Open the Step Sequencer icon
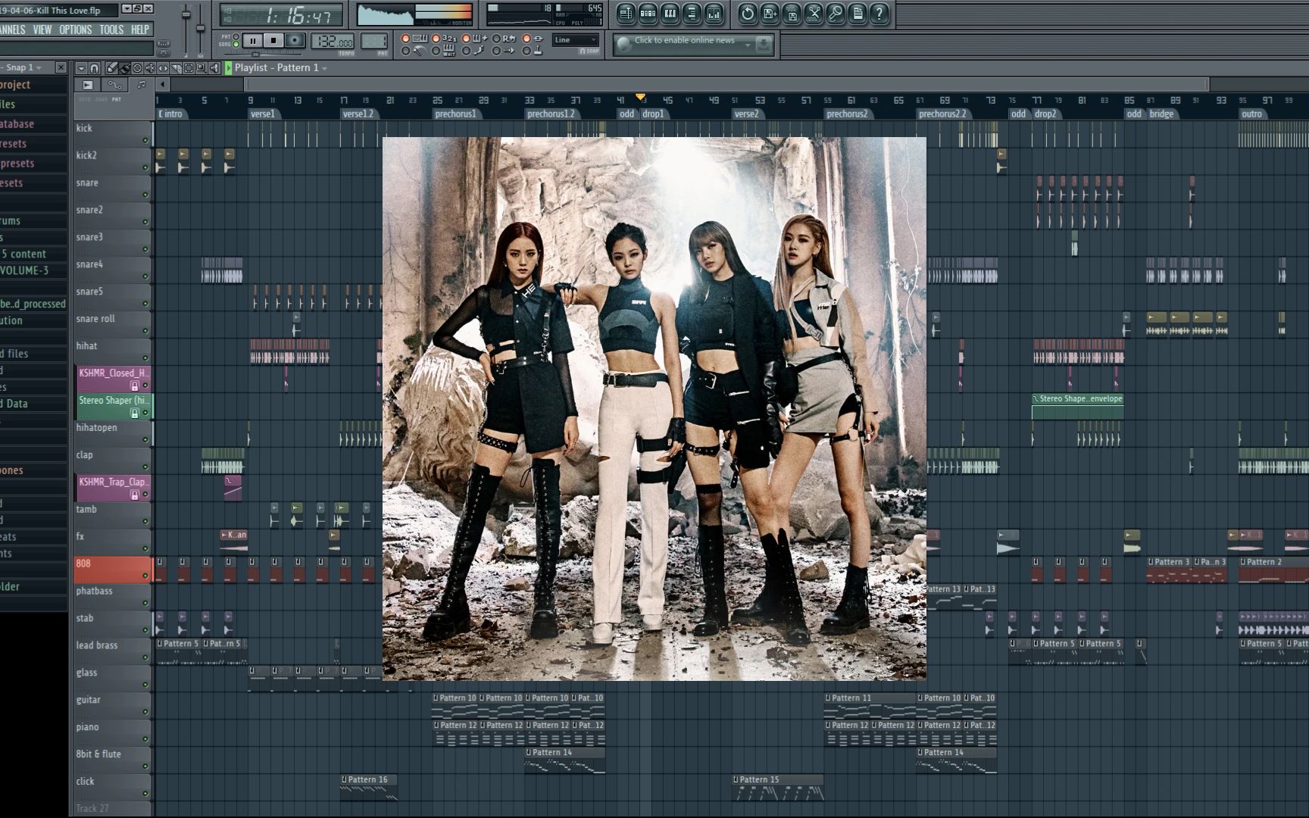Image resolution: width=1309 pixels, height=818 pixels. pos(648,13)
